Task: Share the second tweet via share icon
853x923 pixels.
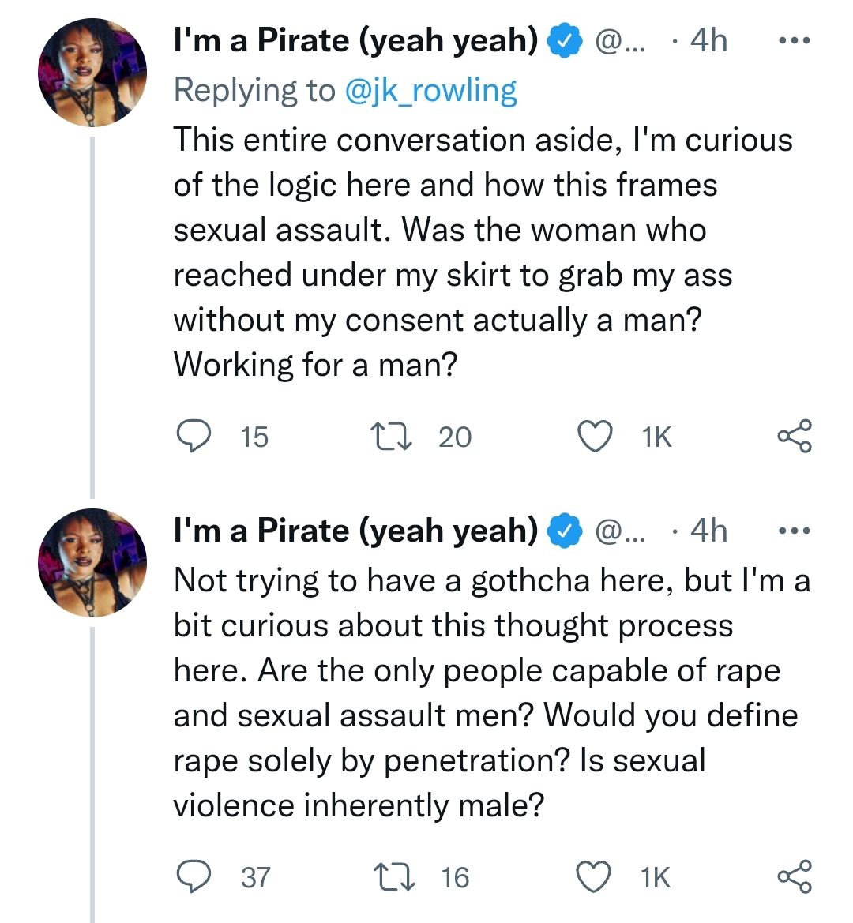Action: click(795, 876)
